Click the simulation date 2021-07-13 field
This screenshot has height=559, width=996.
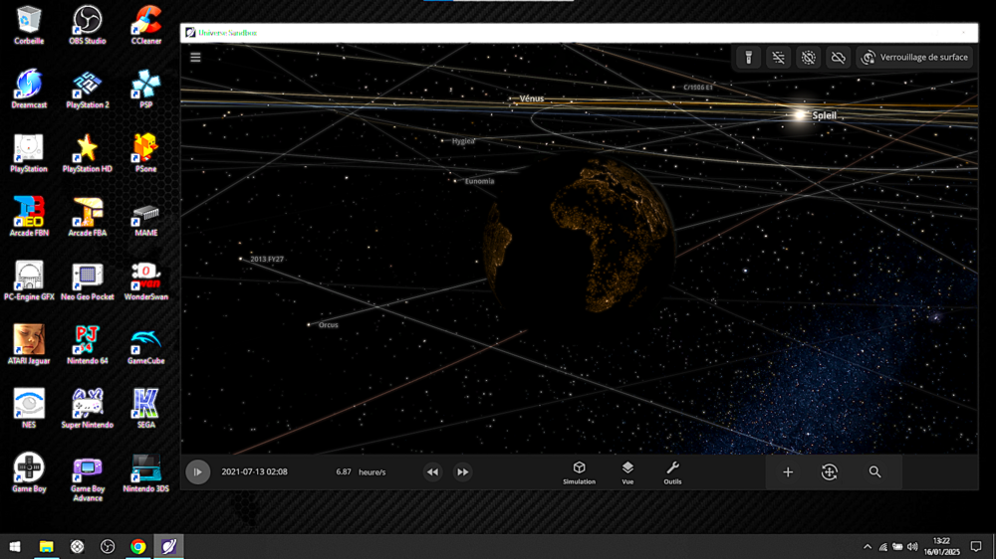[x=254, y=472]
